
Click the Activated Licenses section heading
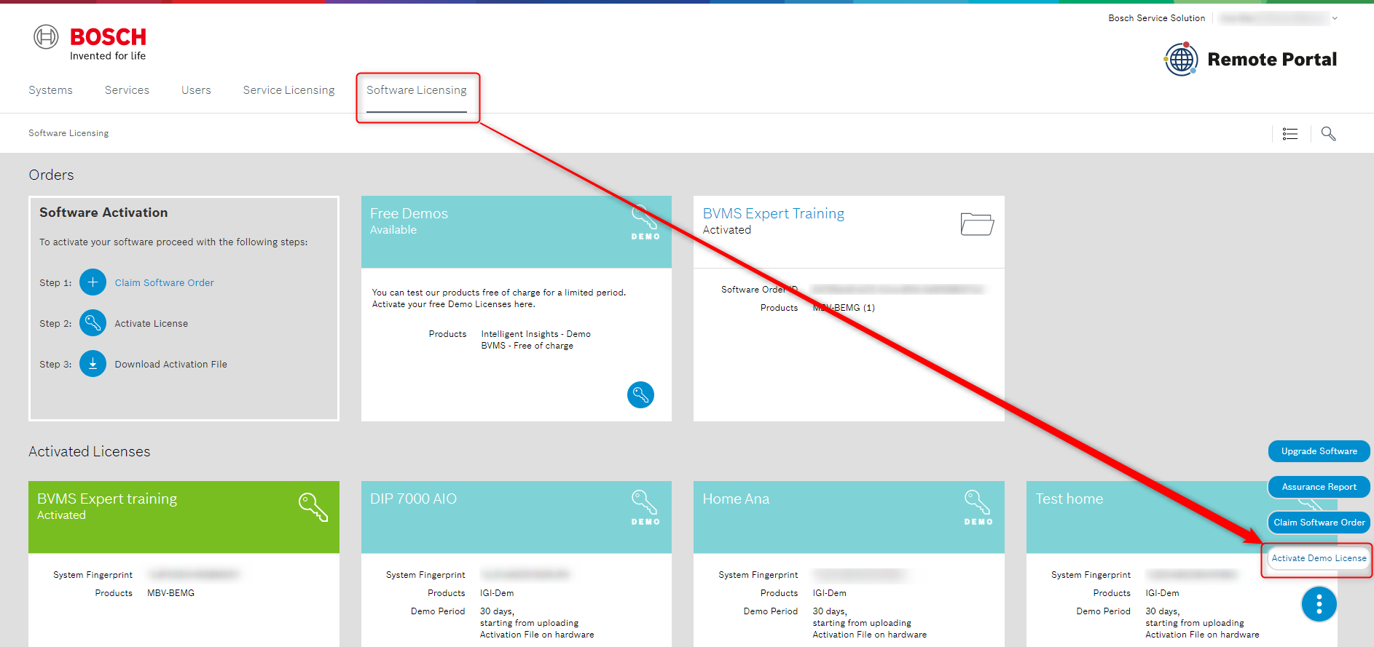tap(89, 451)
